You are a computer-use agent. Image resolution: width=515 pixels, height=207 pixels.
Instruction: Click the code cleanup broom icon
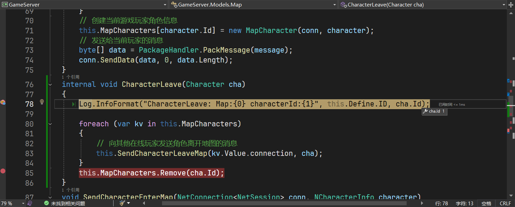click(x=122, y=203)
